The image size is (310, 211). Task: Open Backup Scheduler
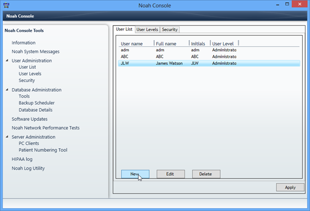point(36,103)
